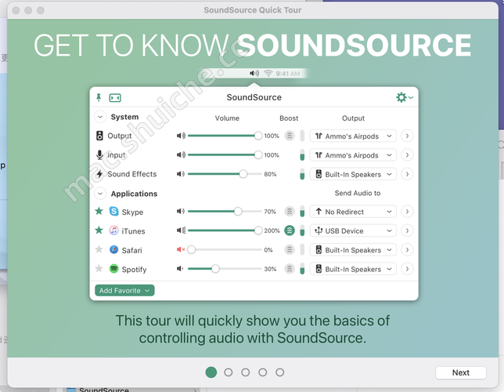Click the Next button
504x392 pixels.
click(x=460, y=372)
